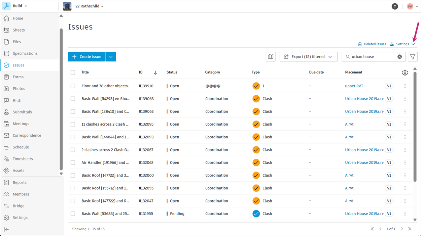Tick the checkbox for issue #132095

point(73,124)
